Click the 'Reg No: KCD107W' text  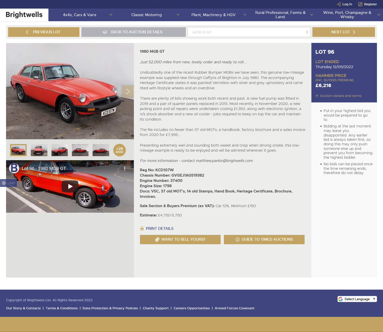pyautogui.click(x=157, y=170)
